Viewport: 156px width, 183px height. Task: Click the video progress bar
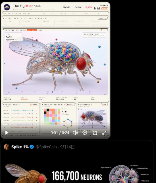pyautogui.click(x=55, y=125)
